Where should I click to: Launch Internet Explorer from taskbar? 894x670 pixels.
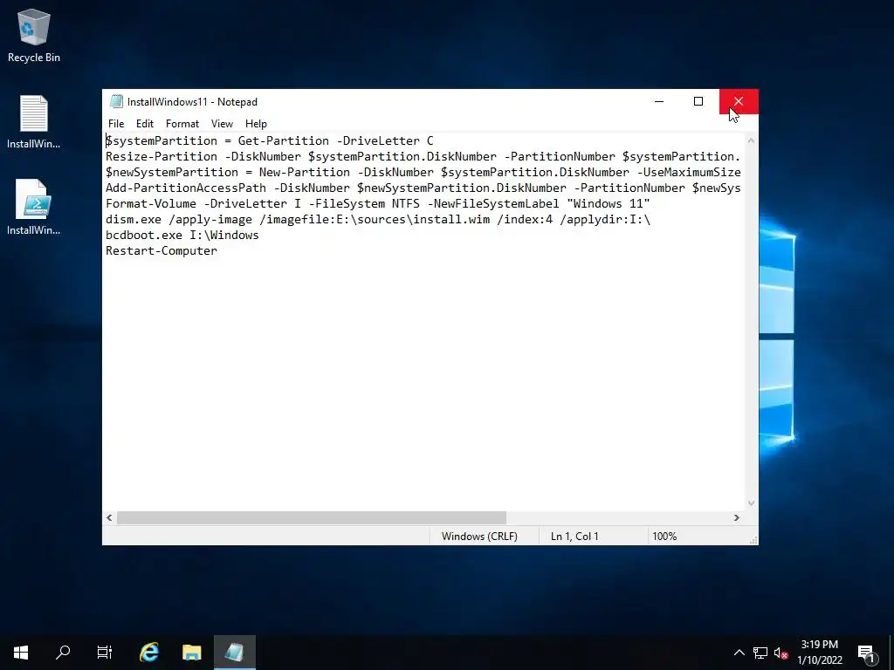point(149,653)
